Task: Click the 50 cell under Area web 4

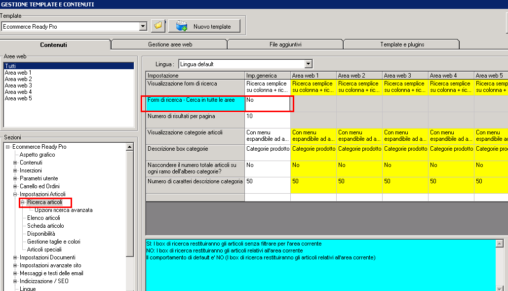Action: (451, 185)
